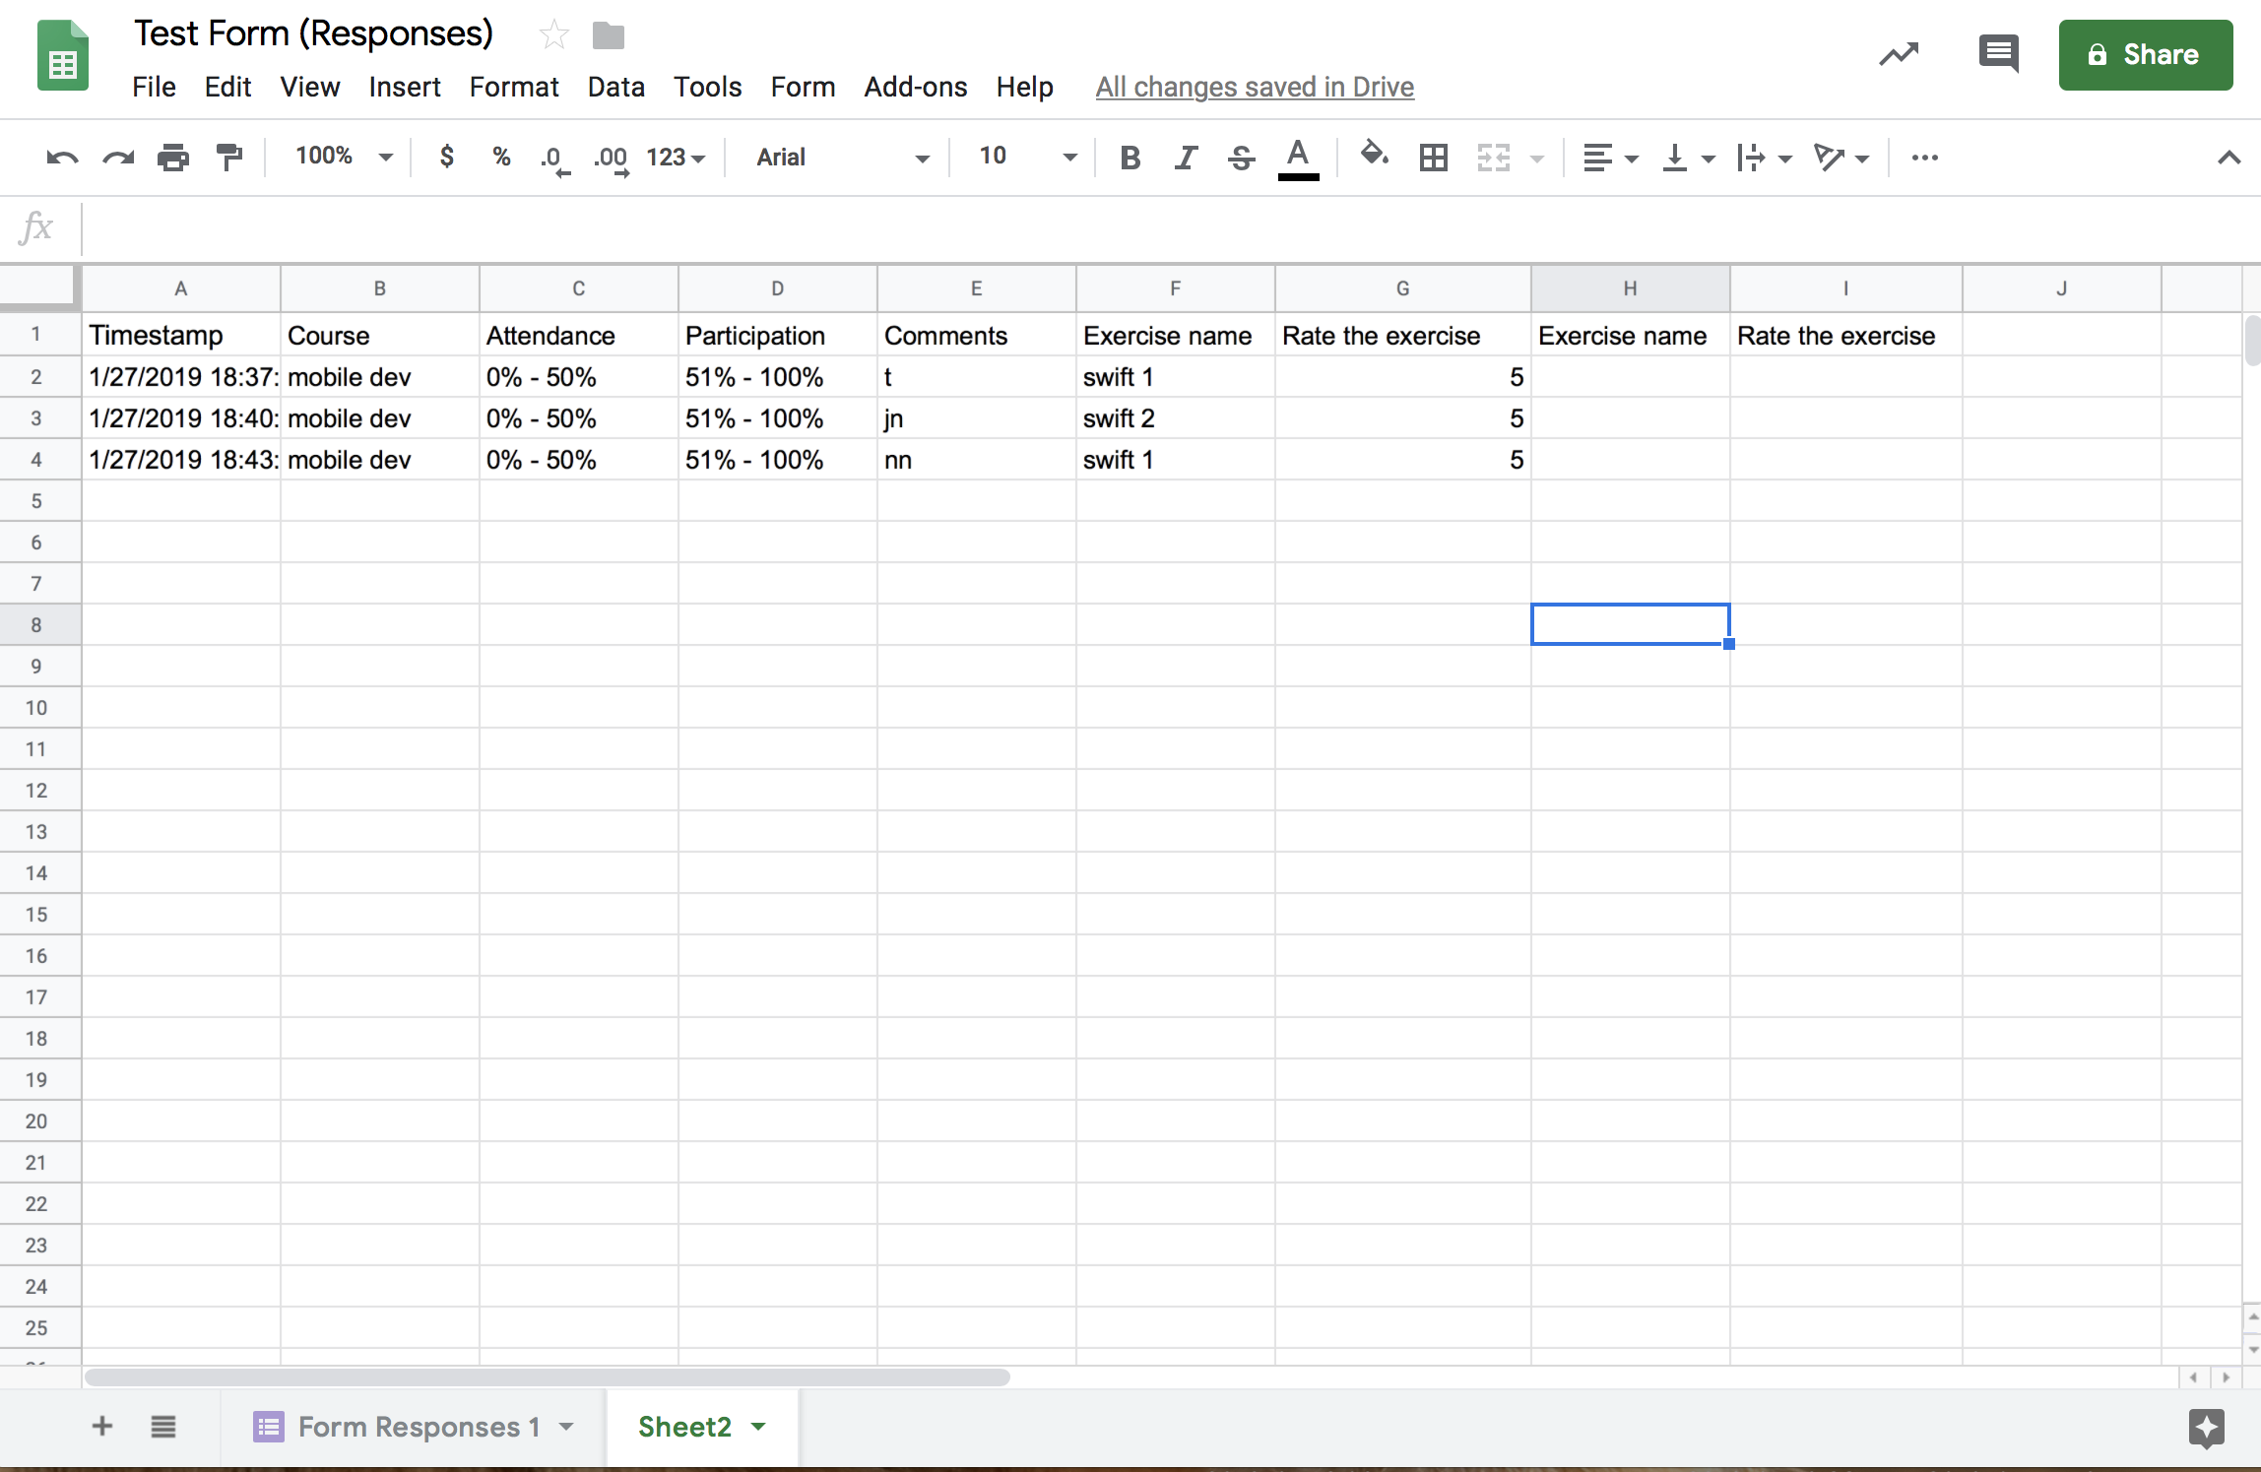The width and height of the screenshot is (2261, 1472).
Task: Switch to Form Responses 1 tab
Action: pos(419,1427)
